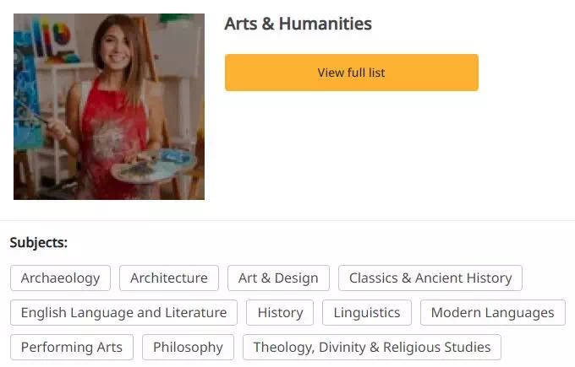Open Theology, Divinity & Religious Studies
This screenshot has width=575, height=367.
click(372, 347)
